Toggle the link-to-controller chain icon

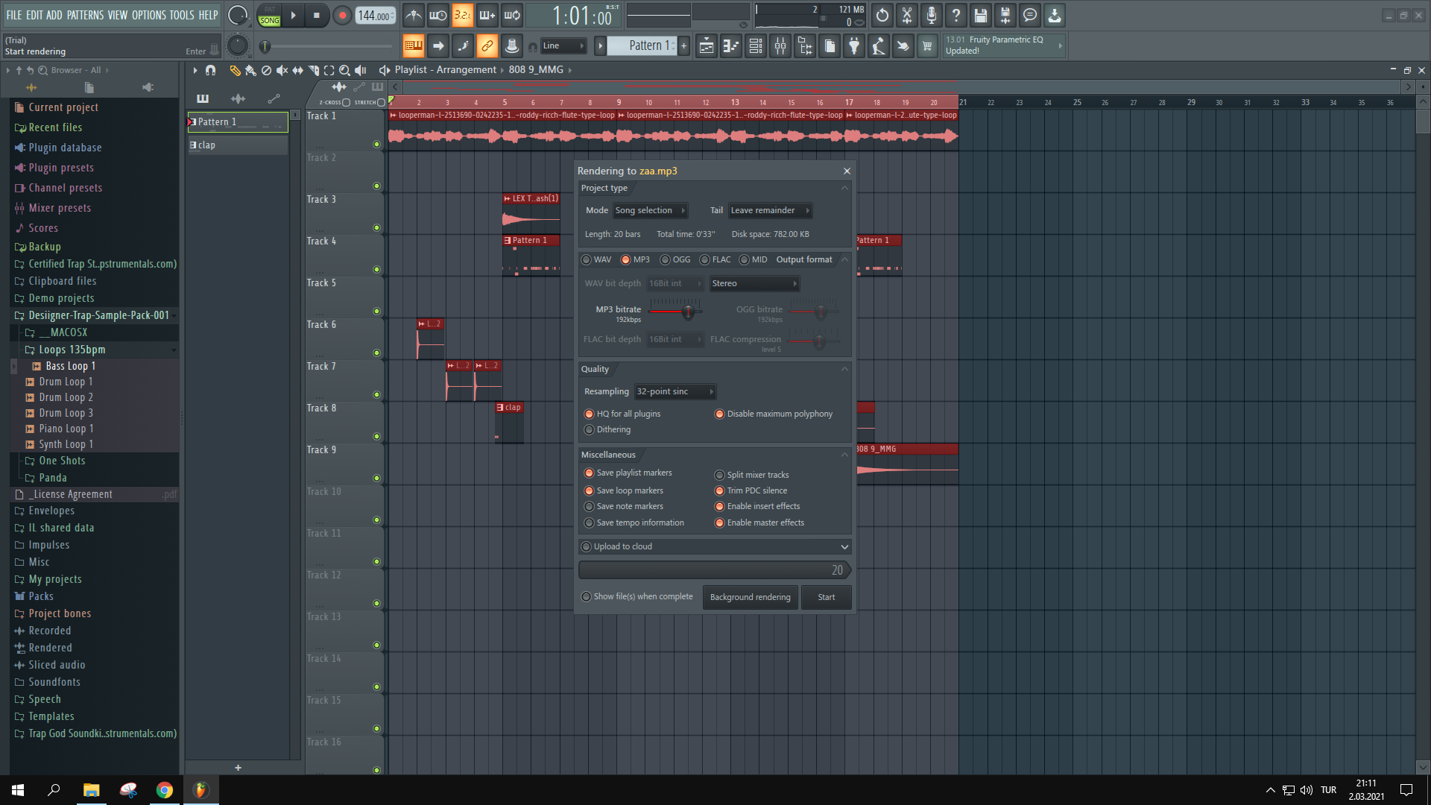pos(487,46)
